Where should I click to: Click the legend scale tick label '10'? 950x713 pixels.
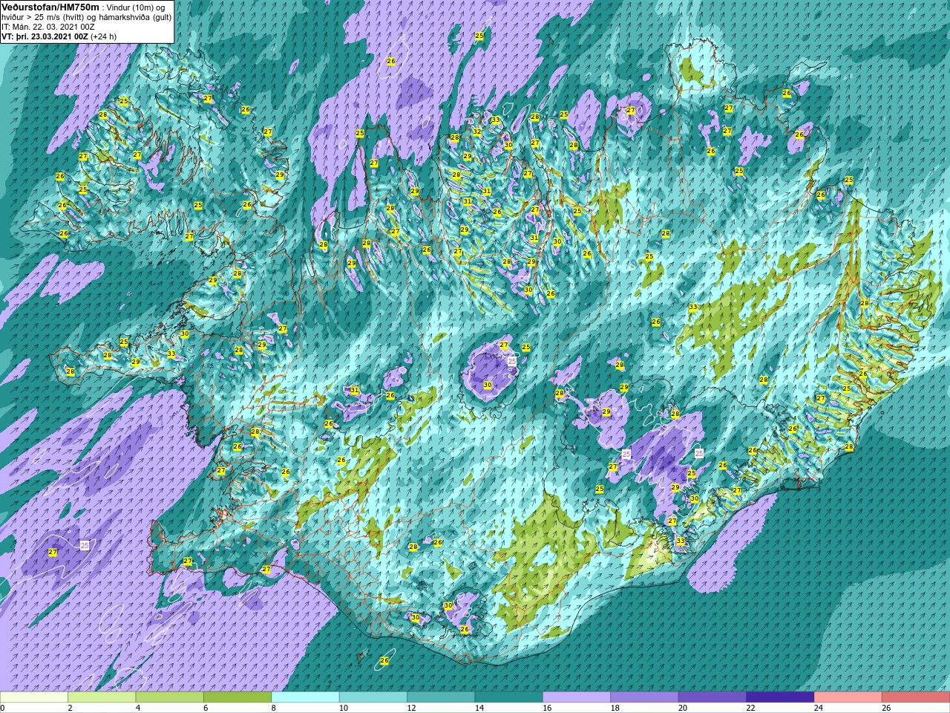343,709
